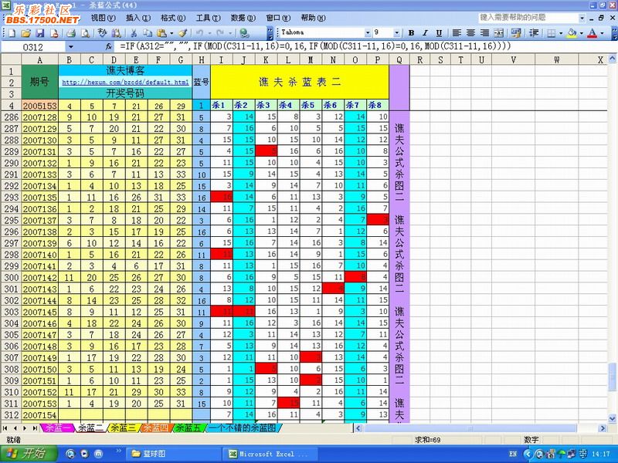Open the hexun.com blog hyperlink

point(125,83)
